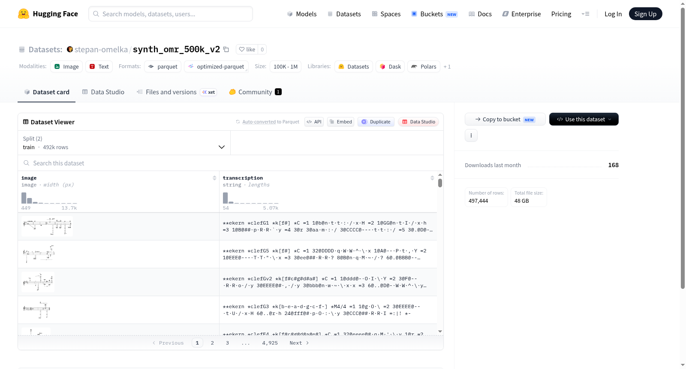
Task: Open the Datasets nav item
Action: point(344,14)
